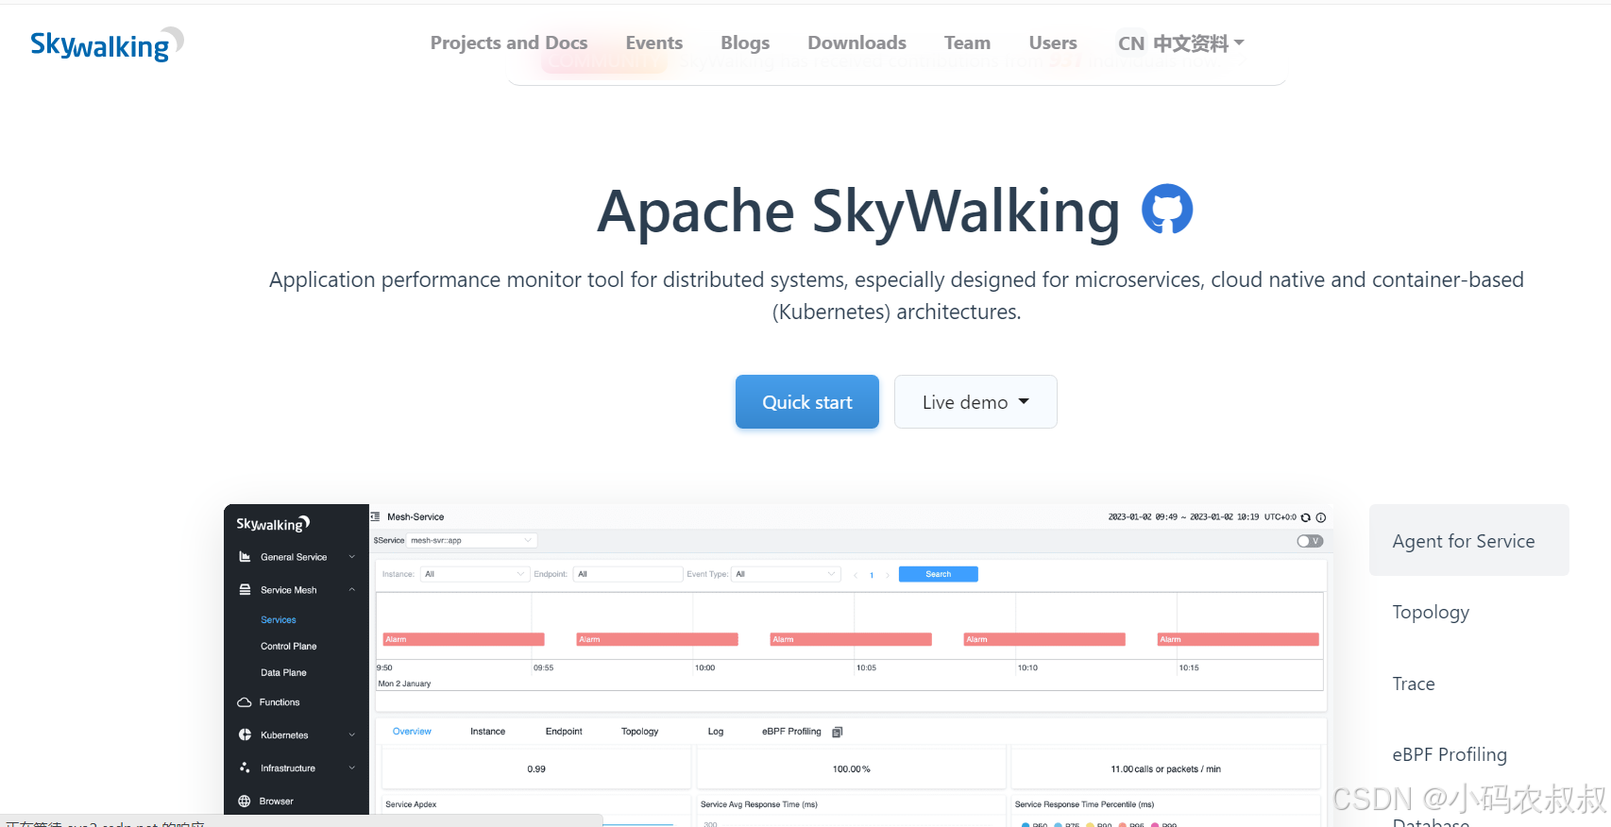
Task: Select eBPF Profiling in the feature list
Action: point(1450,754)
